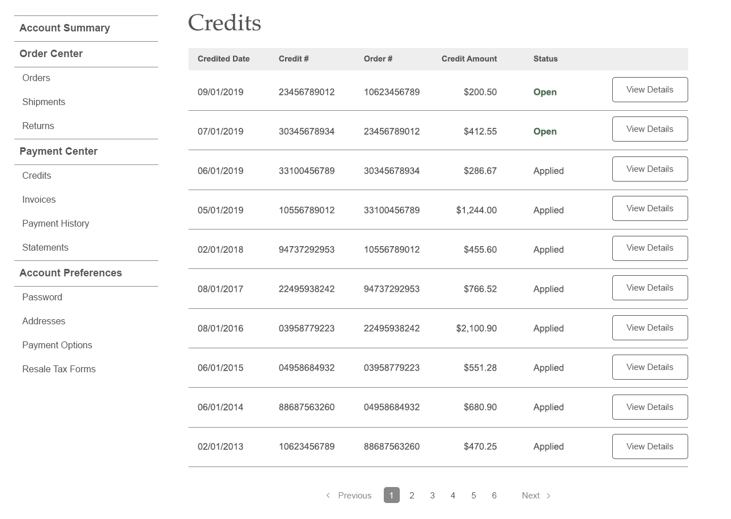The width and height of the screenshot is (731, 519).
Task: Click the $455.60 credit amount
Action: coord(480,250)
